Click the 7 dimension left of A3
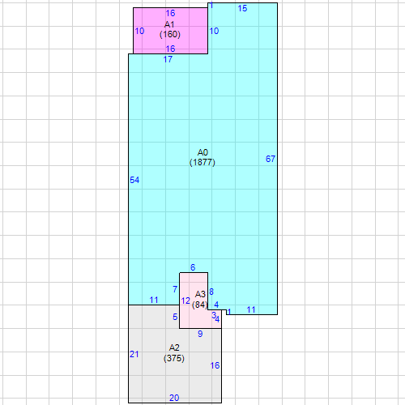 click(x=175, y=289)
